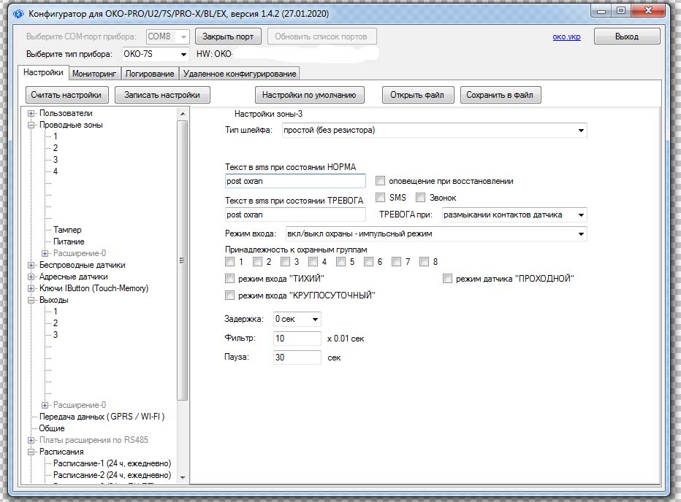Viewport: 681px width, 502px height.
Task: Click Обновить список портов button
Action: click(x=321, y=36)
